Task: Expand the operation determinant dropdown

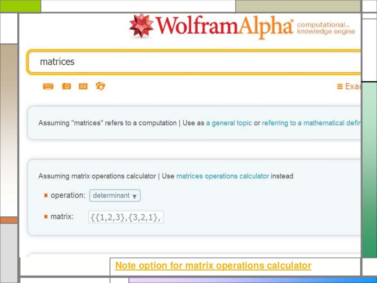Action: (x=115, y=195)
